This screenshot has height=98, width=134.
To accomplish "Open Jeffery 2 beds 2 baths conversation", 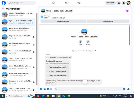I will tap(18, 14).
